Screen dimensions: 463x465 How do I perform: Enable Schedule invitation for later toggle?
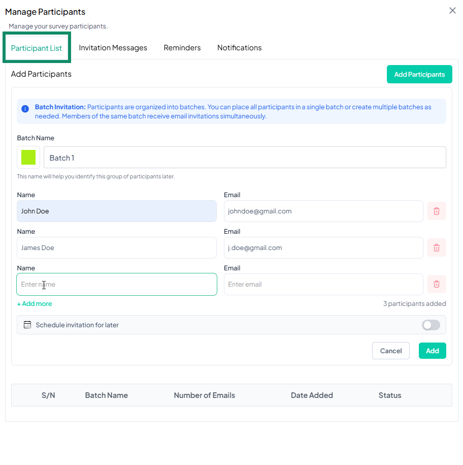click(431, 325)
